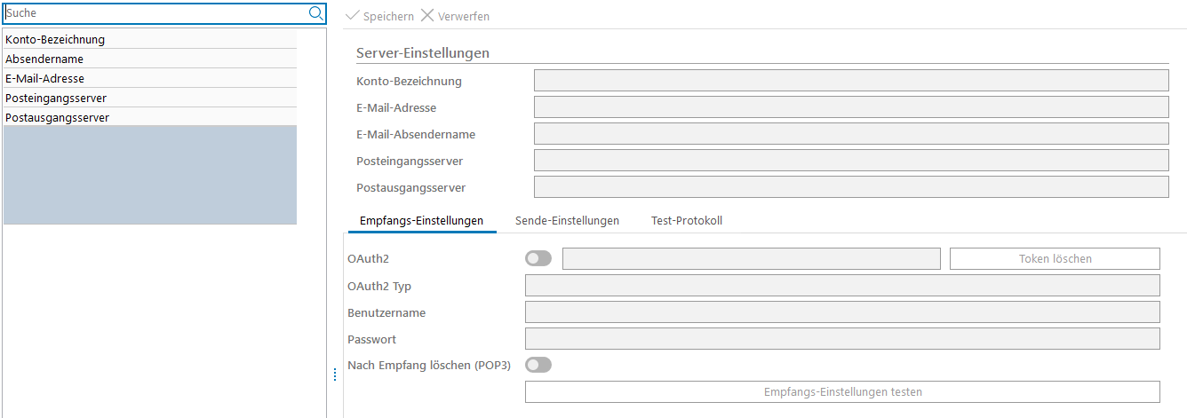The image size is (1187, 418).
Task: Open the Sende-Einstellungen tab
Action: click(567, 220)
